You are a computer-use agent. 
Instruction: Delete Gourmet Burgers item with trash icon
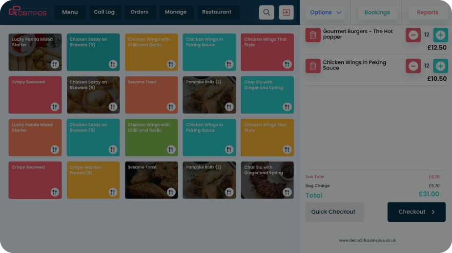313,35
